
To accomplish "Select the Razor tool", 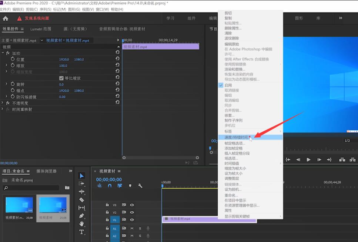I will coord(81,200).
